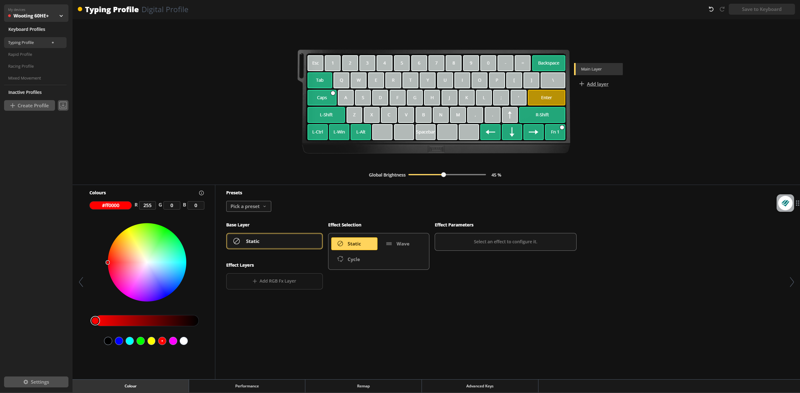Click the red brightness gradient slider
800x393 pixels.
(145, 321)
